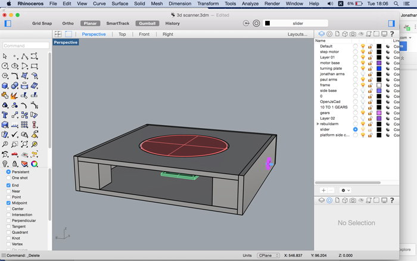417x261 pixels.
Task: Select the Box solid tool
Action: [5, 86]
